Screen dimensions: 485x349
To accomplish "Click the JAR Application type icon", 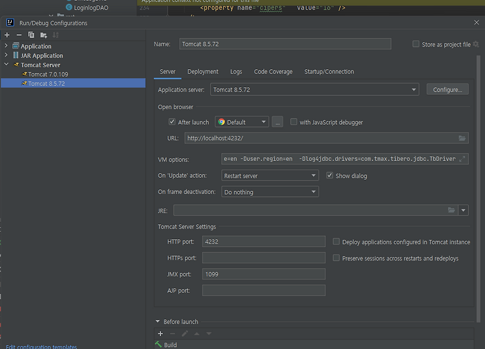I will coord(16,56).
